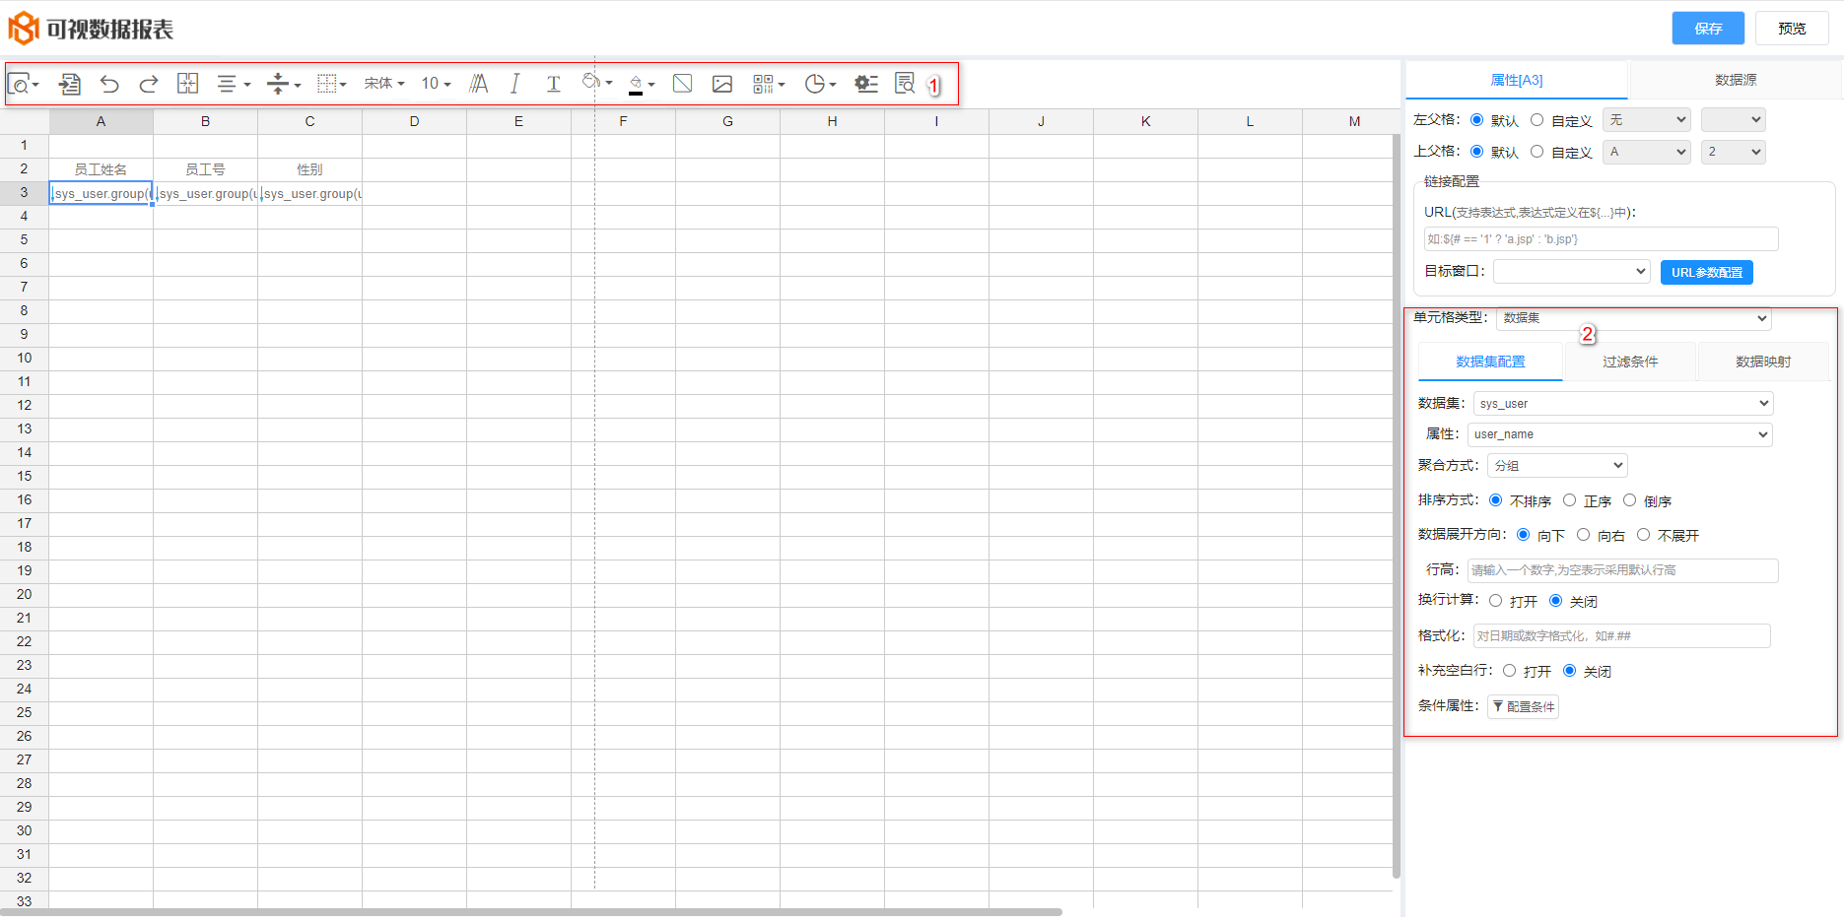1844x923 pixels.
Task: Set data expansion direction to 向右
Action: [1583, 535]
